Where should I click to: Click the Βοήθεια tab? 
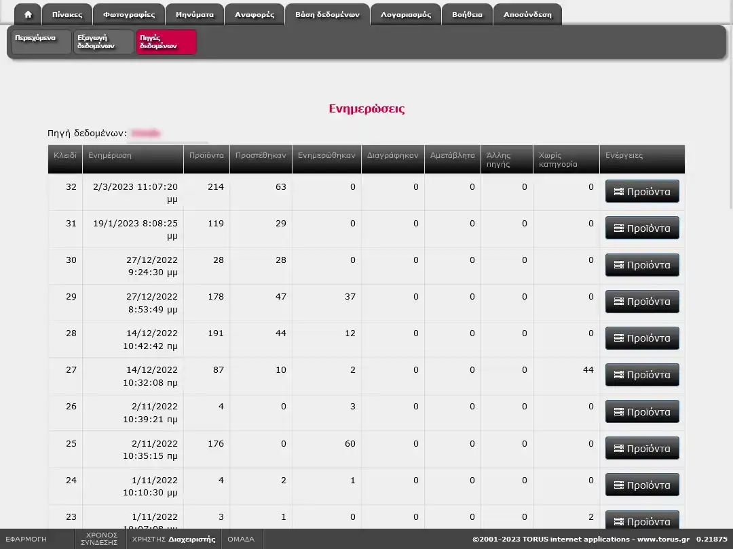click(467, 14)
